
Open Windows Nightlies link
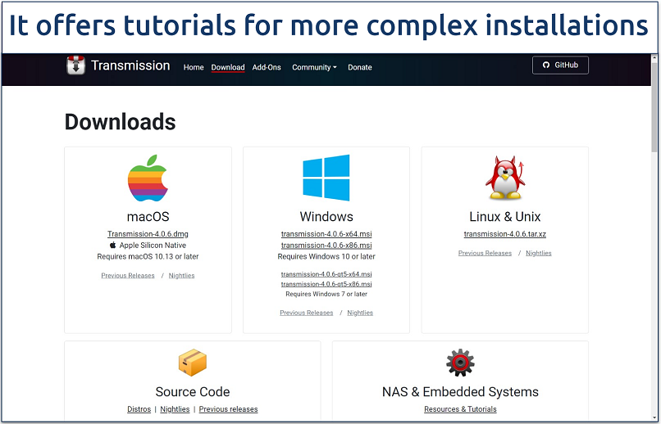coord(360,313)
